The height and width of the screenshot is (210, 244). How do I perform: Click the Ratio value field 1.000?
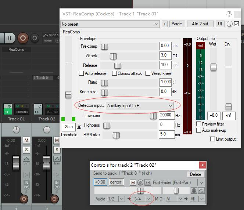pos(165,82)
